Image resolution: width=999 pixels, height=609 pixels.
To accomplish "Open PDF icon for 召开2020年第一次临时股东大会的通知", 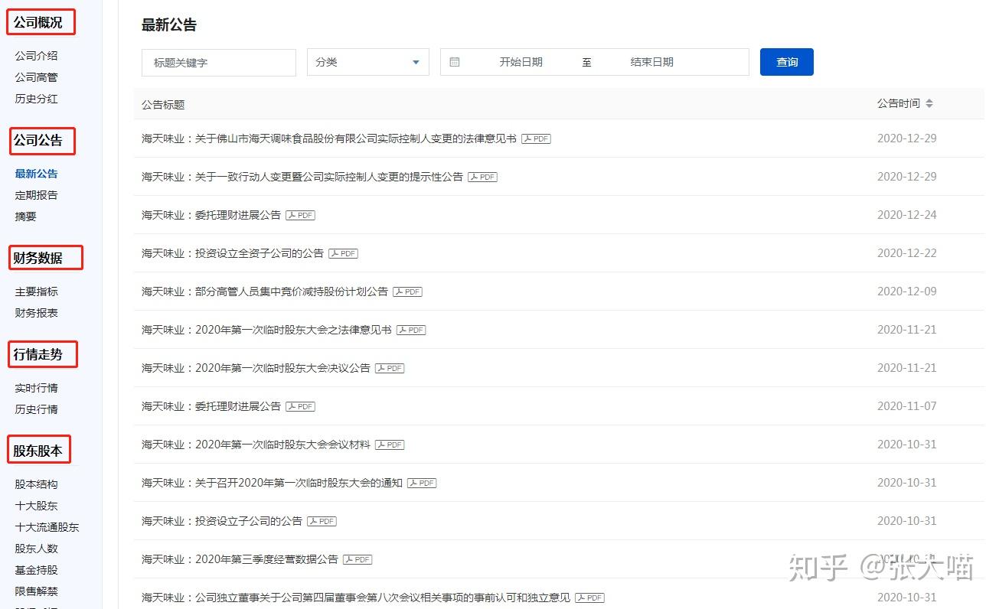I will tap(422, 483).
